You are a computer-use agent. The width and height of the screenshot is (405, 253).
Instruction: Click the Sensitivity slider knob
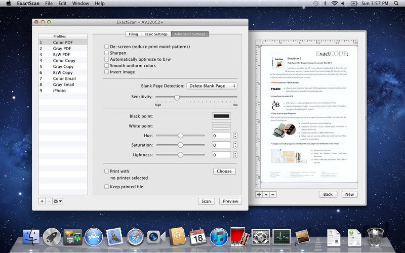(x=177, y=98)
